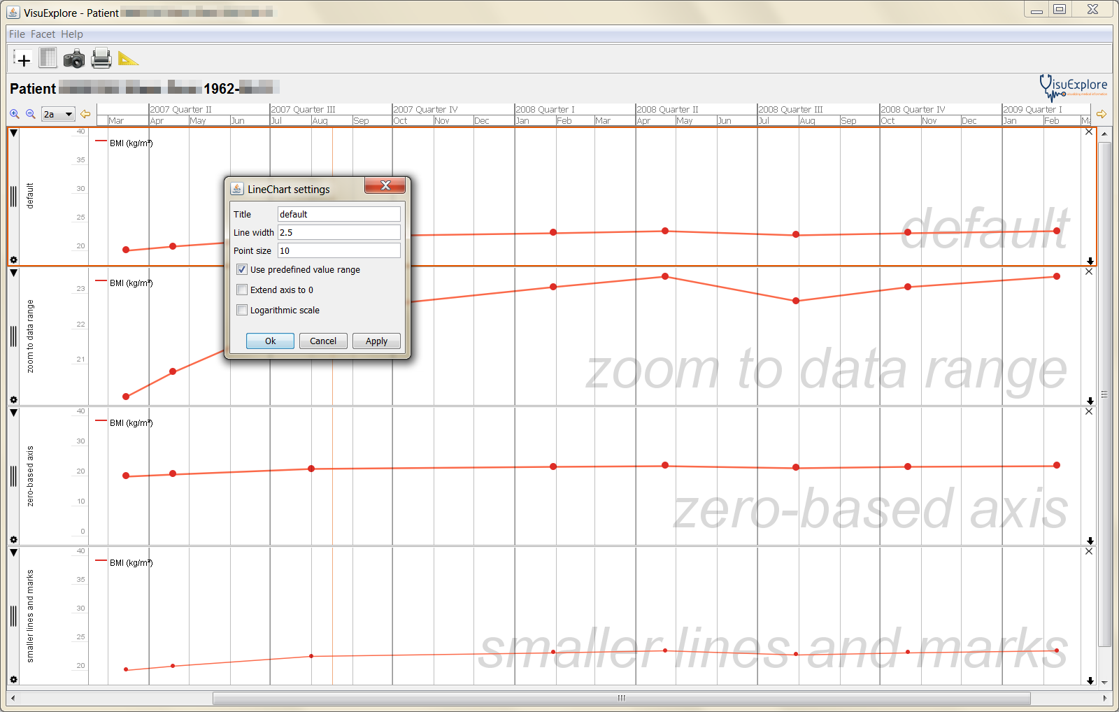
Task: Click the Line width input field
Action: click(x=339, y=232)
